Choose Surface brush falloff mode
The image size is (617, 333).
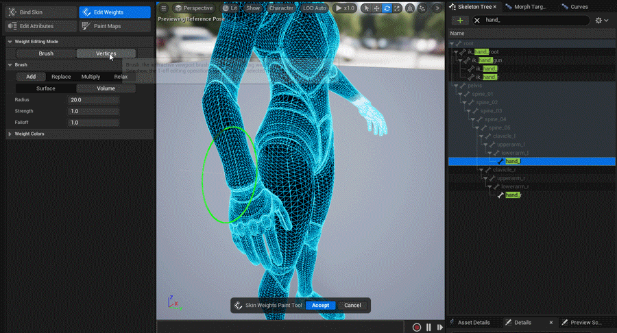click(x=46, y=88)
